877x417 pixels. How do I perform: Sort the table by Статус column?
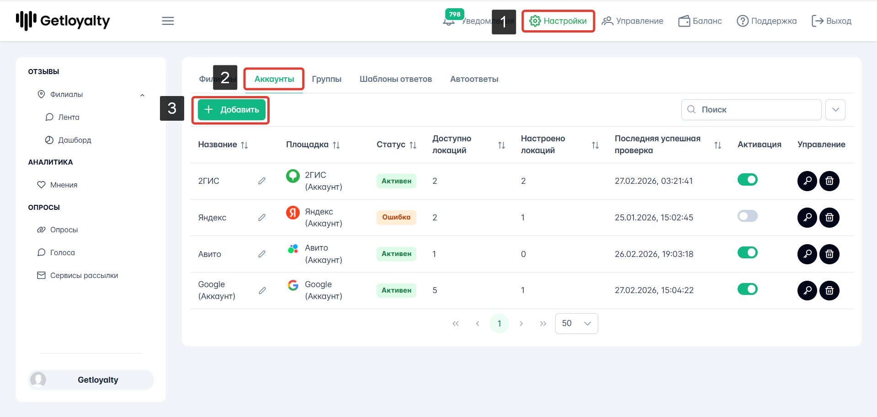[x=413, y=145]
